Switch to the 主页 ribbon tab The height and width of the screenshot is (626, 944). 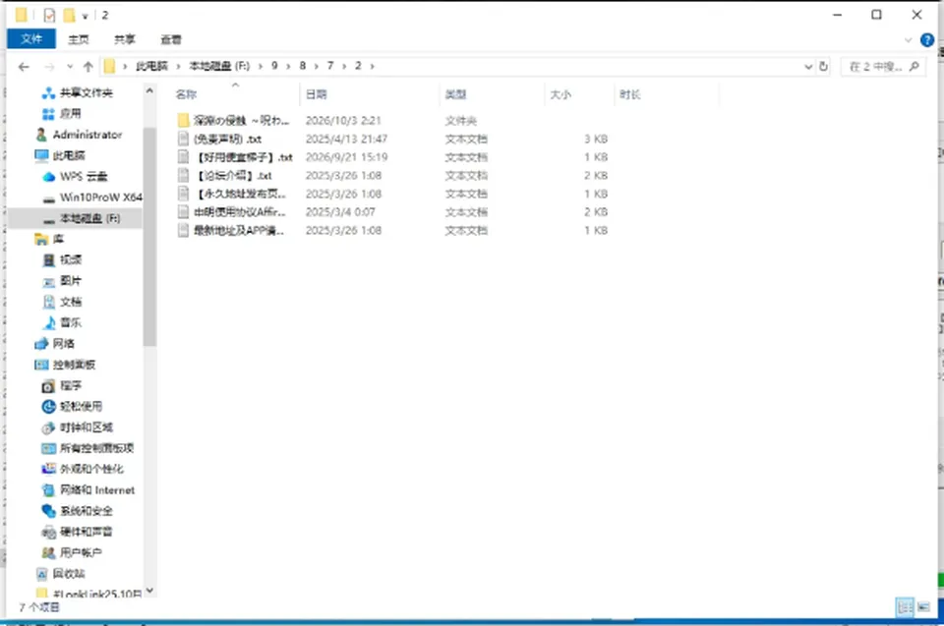click(79, 39)
